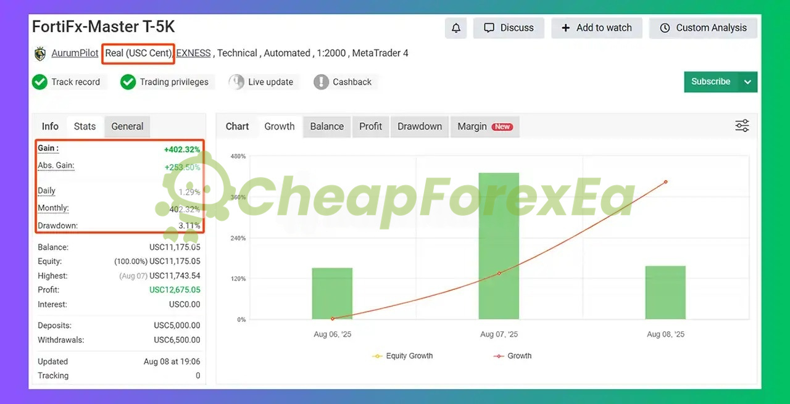The image size is (790, 404).
Task: Click the Real (USC Cent) account type text
Action: pyautogui.click(x=138, y=53)
